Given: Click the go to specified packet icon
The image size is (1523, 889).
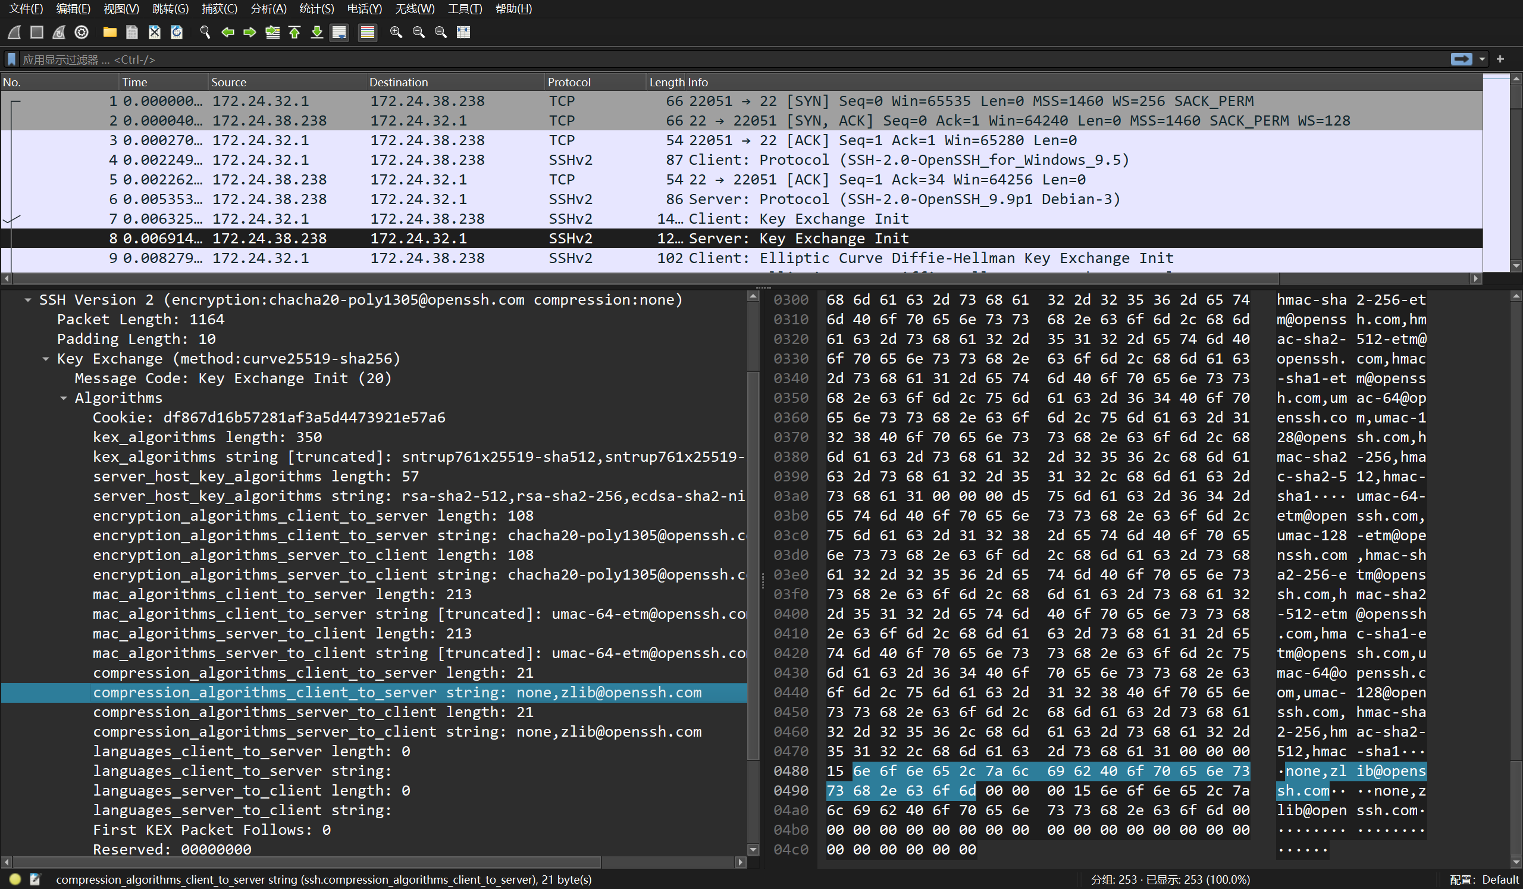Looking at the screenshot, I should [x=272, y=32].
